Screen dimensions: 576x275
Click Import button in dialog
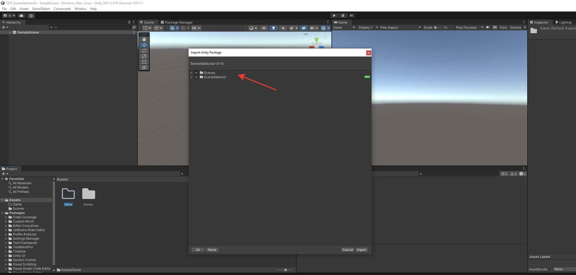(361, 250)
